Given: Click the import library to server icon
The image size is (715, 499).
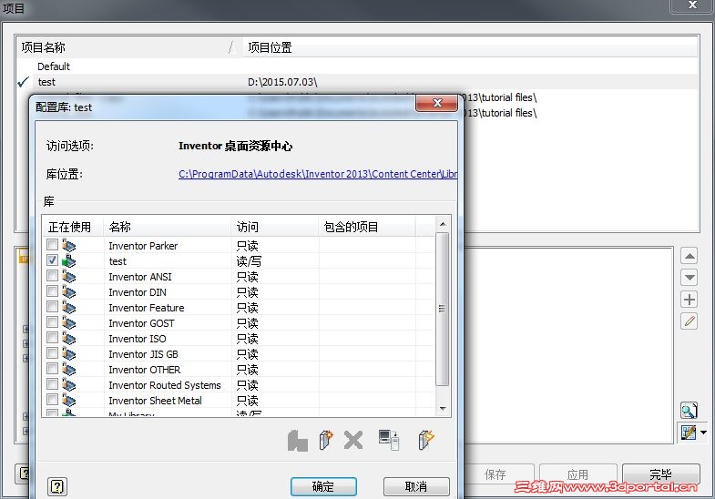Looking at the screenshot, I should click(389, 440).
